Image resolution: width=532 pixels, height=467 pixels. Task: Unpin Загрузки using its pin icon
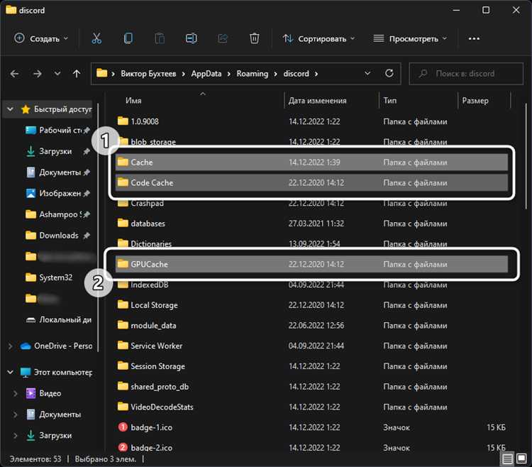(87, 151)
